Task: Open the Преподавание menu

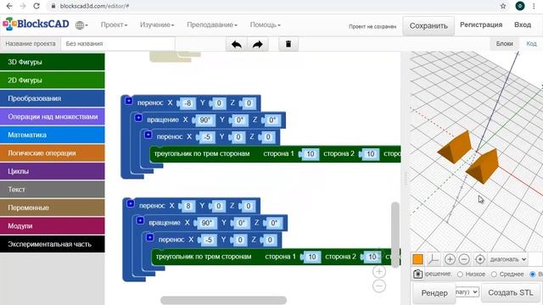Action: pos(212,25)
